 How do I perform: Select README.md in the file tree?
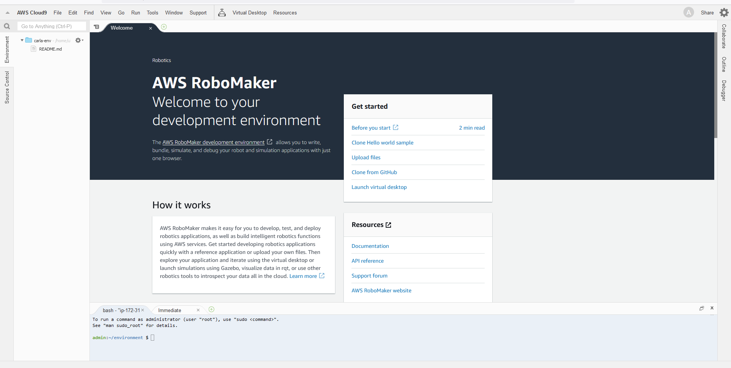[50, 49]
